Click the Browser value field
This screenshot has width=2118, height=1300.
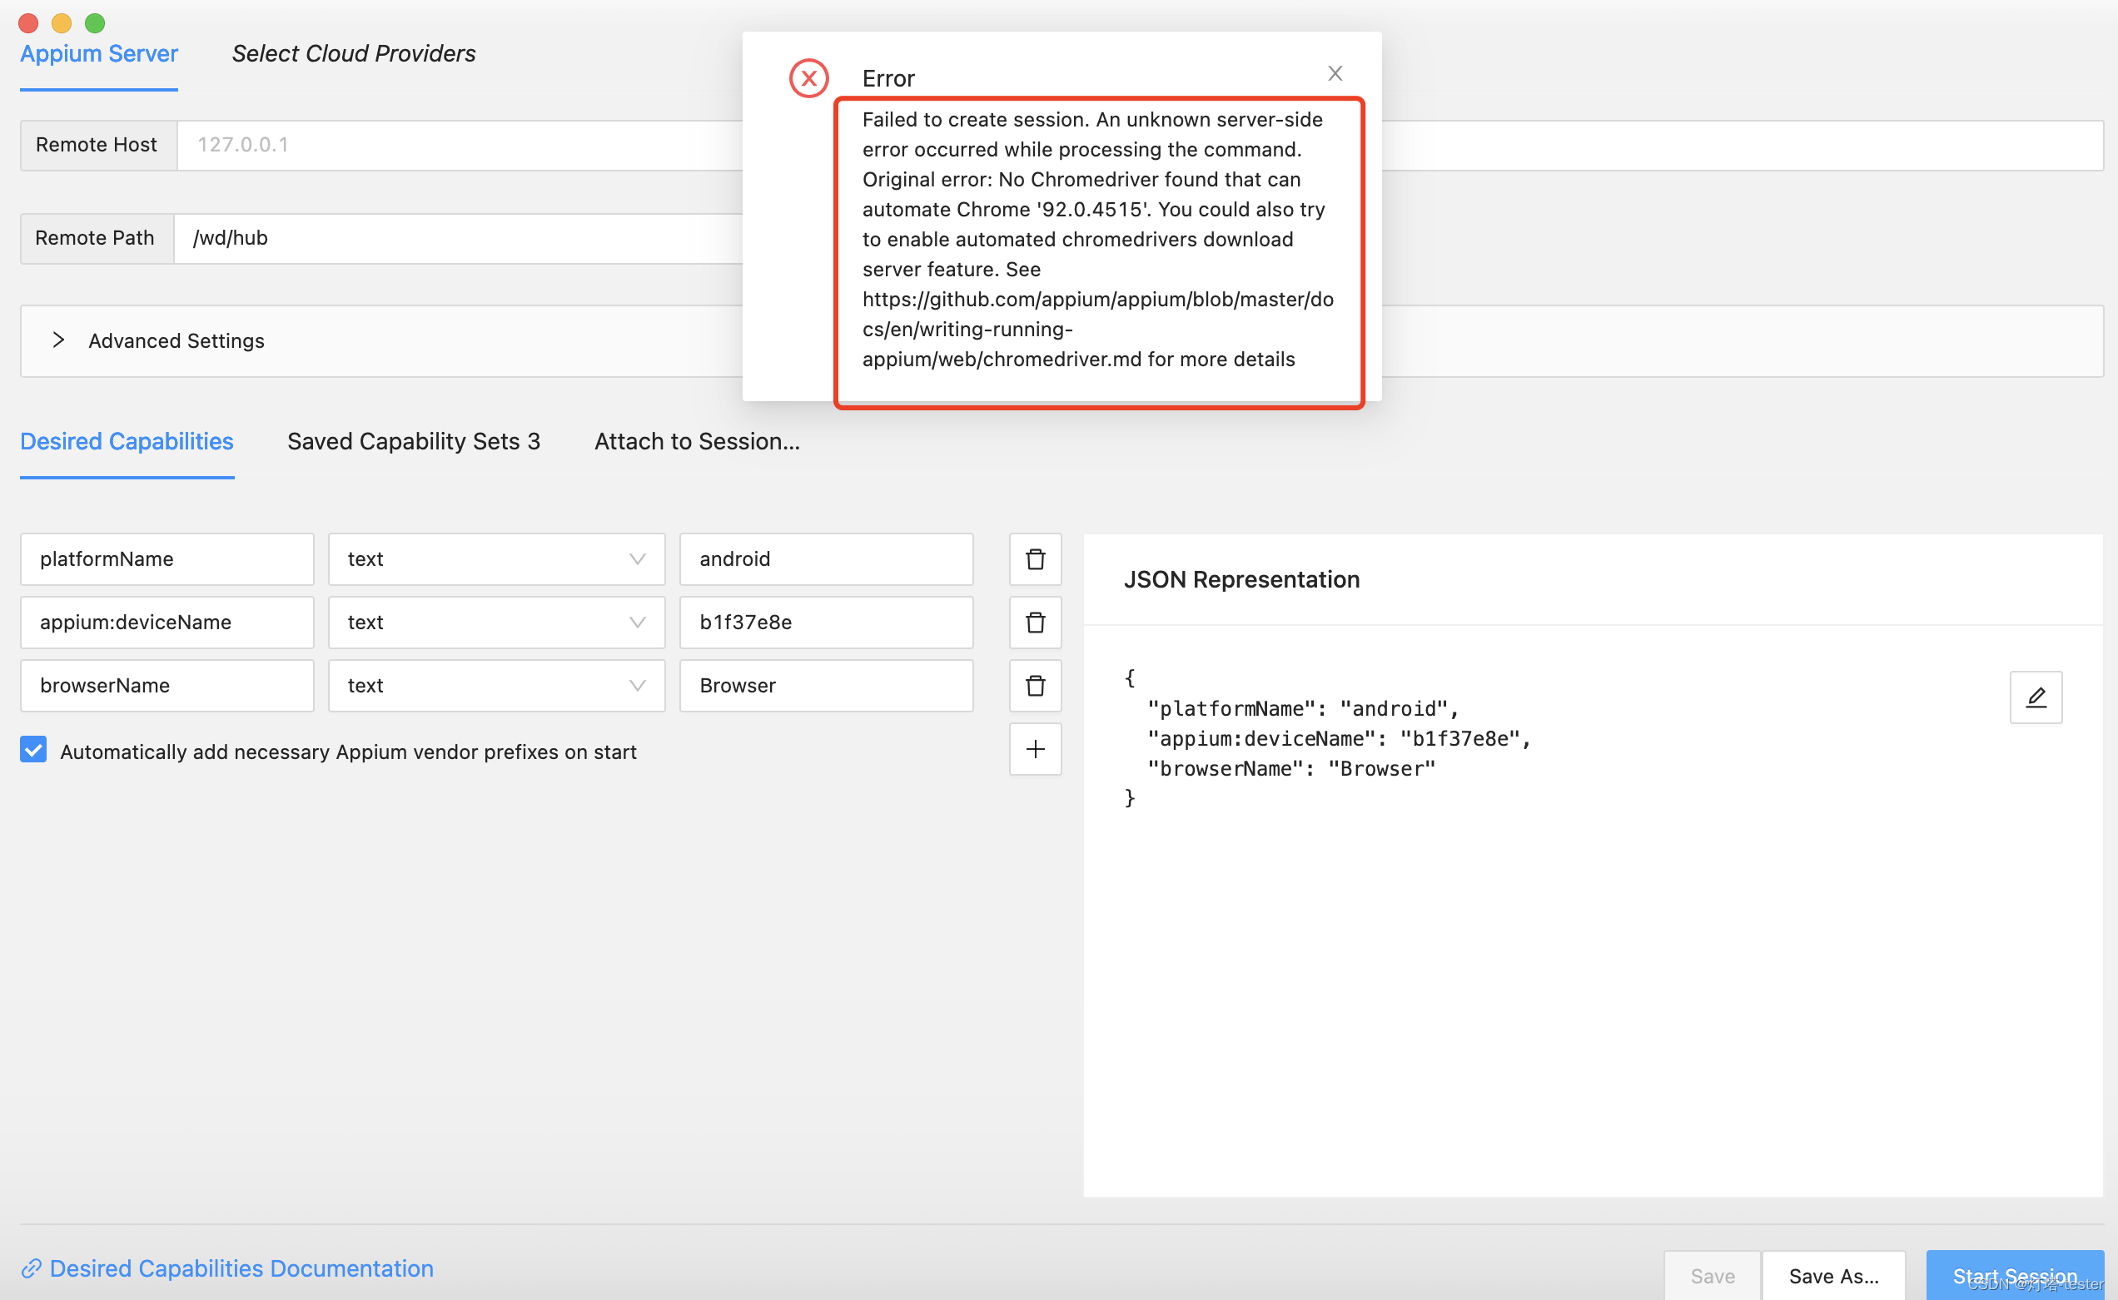[x=826, y=685]
